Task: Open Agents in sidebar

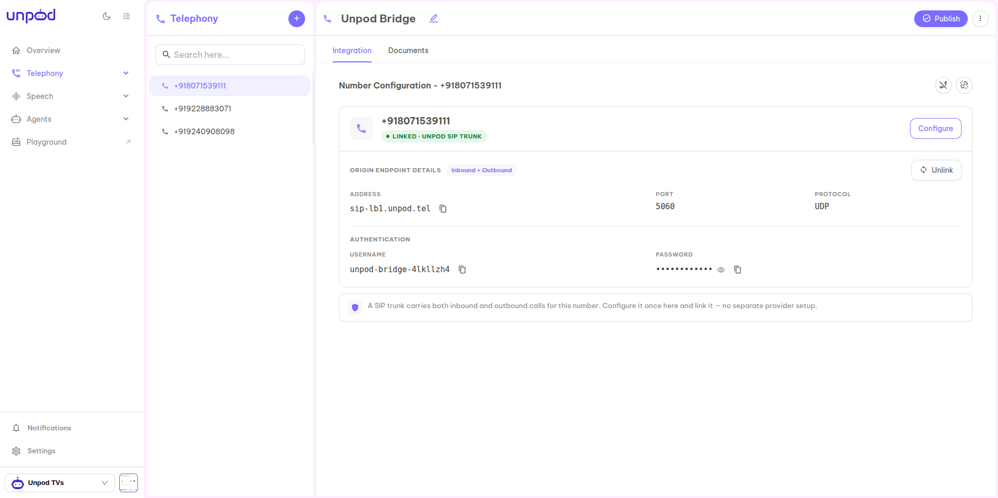Action: pyautogui.click(x=39, y=119)
